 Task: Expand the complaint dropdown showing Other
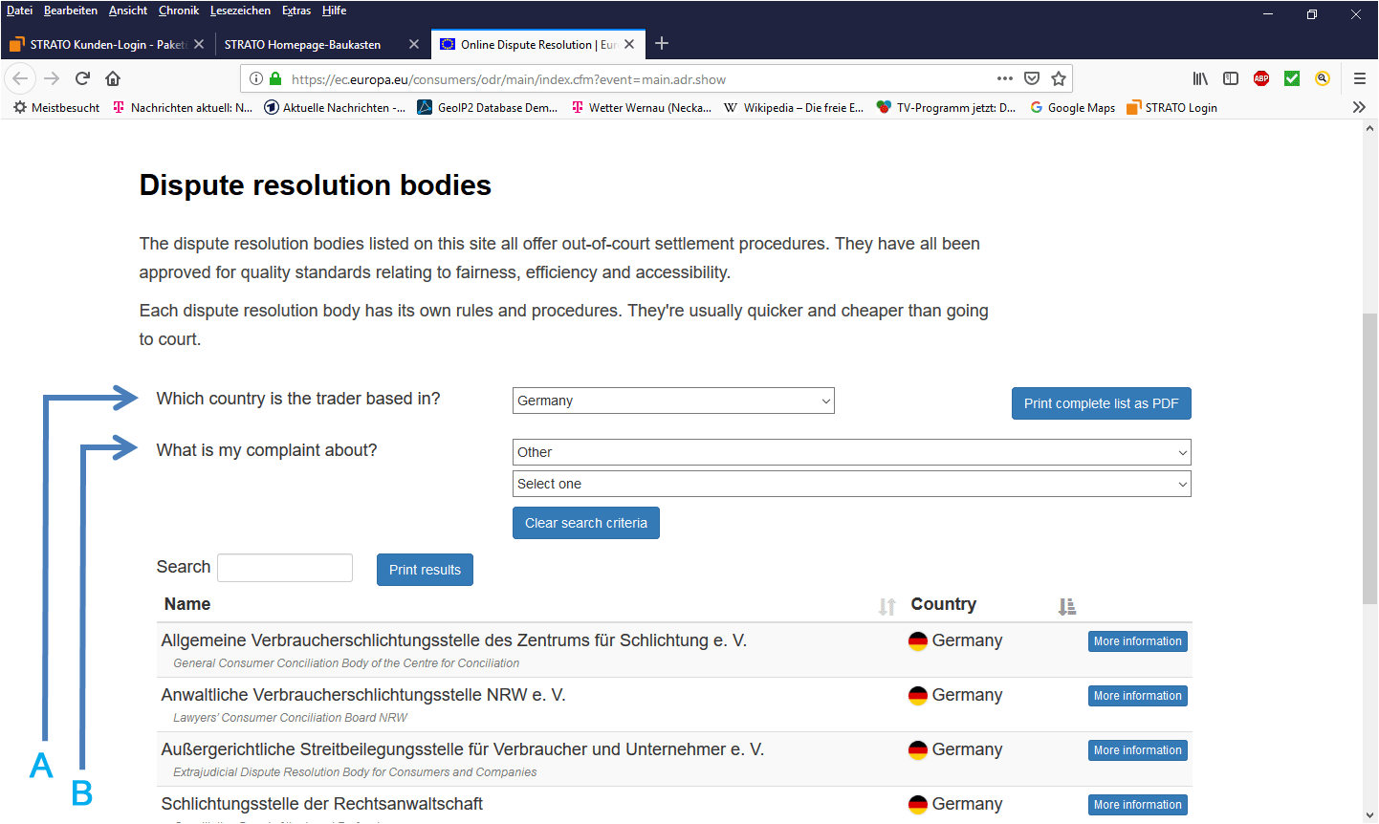851,452
